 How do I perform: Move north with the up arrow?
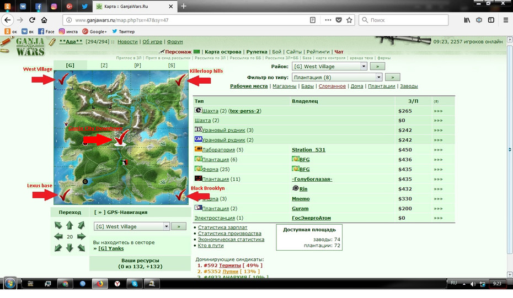coord(70,225)
